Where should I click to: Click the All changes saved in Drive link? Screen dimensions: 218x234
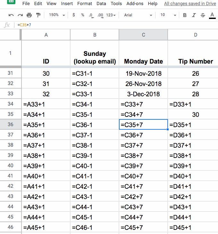tap(190, 4)
